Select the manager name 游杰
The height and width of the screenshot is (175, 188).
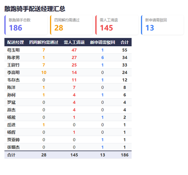pos(11,110)
